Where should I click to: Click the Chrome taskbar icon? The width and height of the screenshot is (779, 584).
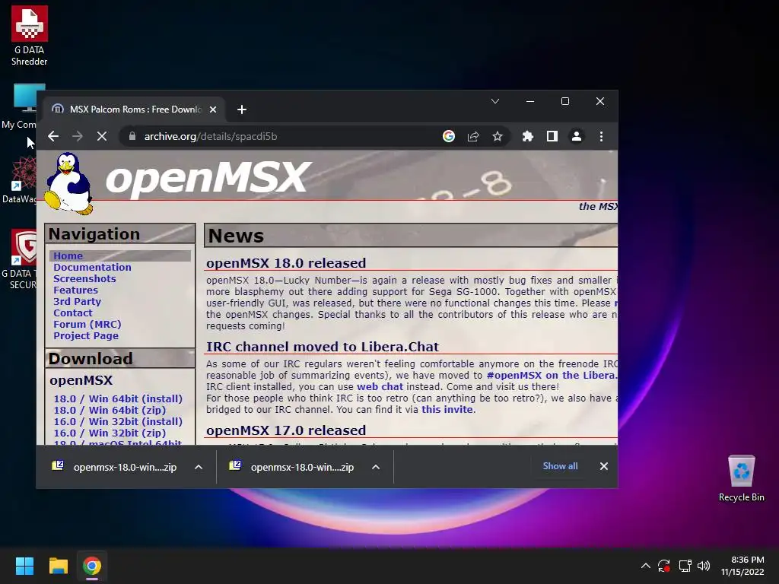pos(92,566)
